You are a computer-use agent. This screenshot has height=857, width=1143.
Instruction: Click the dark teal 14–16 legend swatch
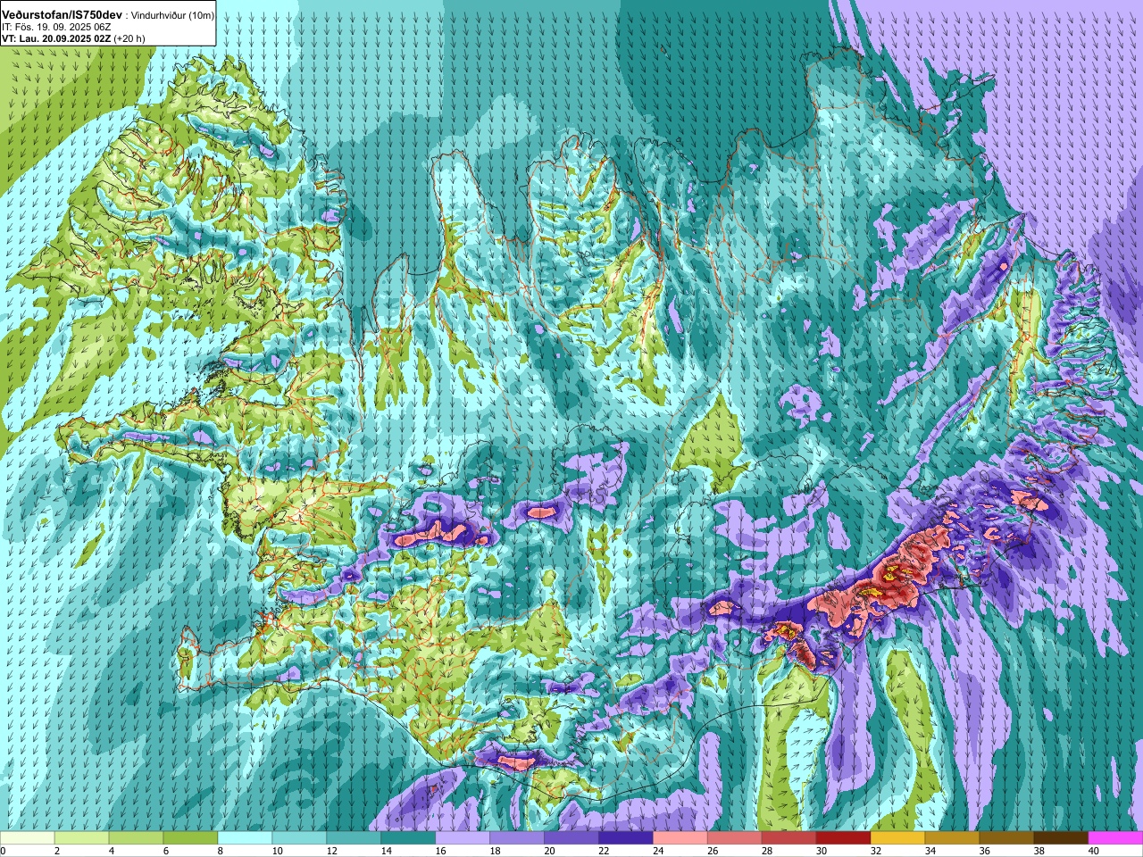coord(408,838)
